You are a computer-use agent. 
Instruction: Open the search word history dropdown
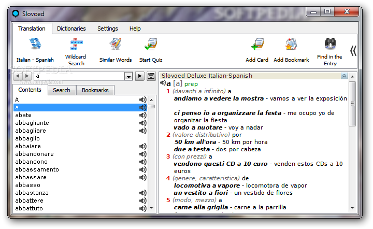pos(128,76)
